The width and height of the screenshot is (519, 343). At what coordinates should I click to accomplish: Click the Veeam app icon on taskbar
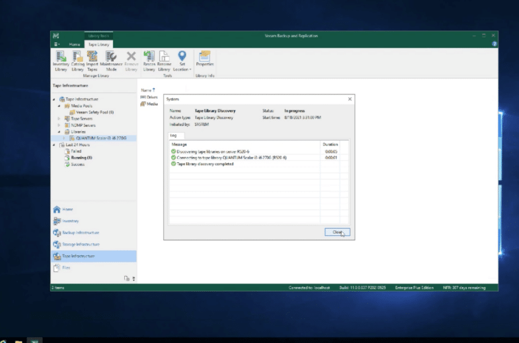tap(35, 340)
